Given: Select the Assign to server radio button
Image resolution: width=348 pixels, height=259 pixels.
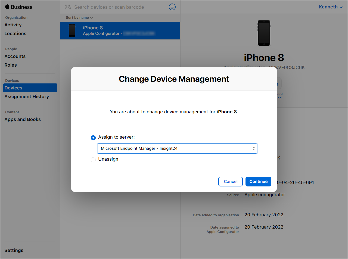Looking at the screenshot, I should pyautogui.click(x=93, y=138).
